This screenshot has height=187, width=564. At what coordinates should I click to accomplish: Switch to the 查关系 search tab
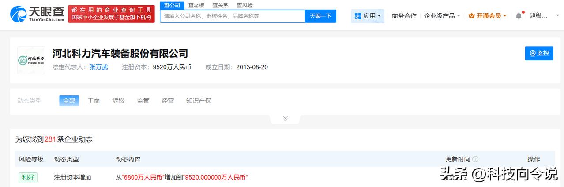pos(220,5)
